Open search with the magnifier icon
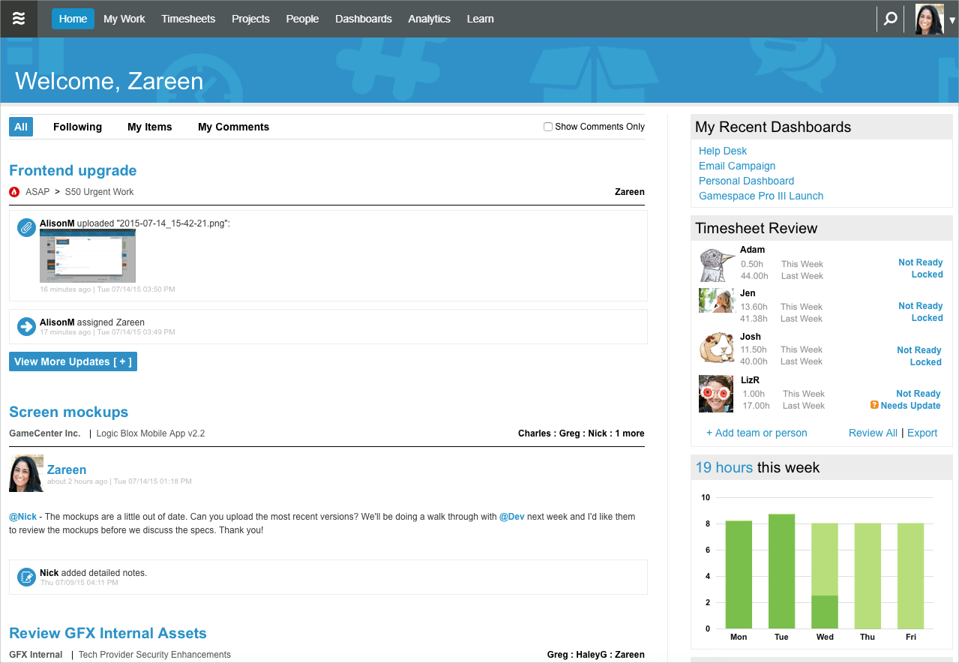 890,19
